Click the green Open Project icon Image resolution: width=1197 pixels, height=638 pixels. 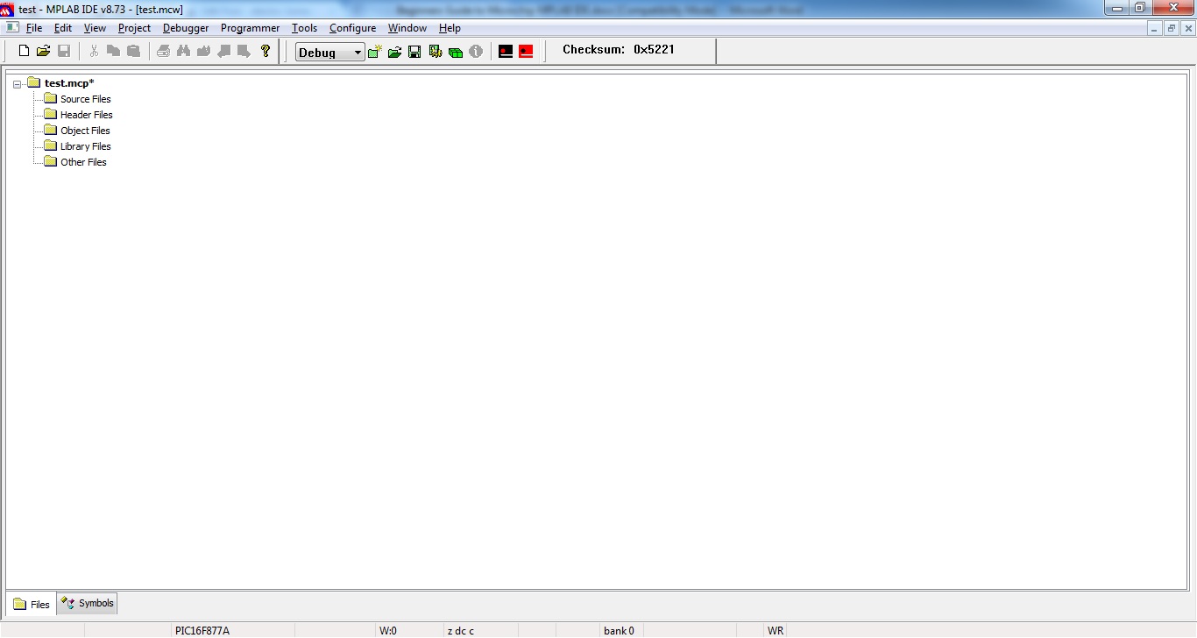pyautogui.click(x=394, y=53)
